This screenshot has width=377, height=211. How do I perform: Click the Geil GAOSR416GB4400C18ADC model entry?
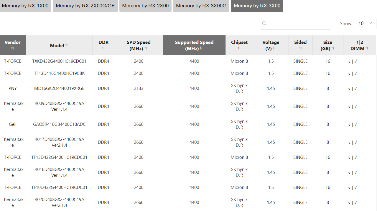tap(59, 124)
